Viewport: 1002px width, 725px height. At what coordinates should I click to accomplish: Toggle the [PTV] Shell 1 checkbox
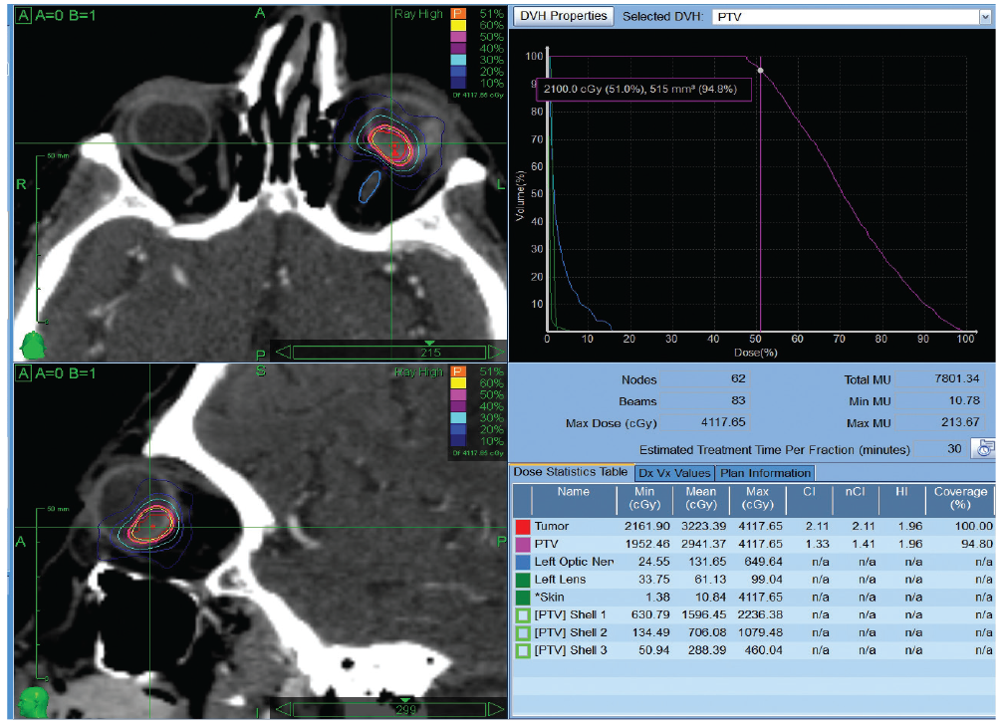point(523,615)
